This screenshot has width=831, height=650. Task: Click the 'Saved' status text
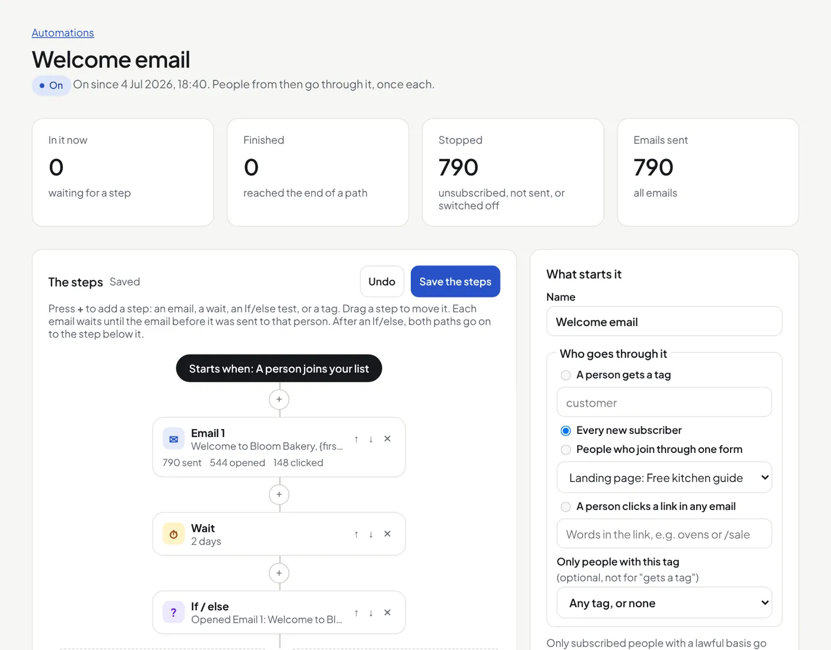[125, 281]
